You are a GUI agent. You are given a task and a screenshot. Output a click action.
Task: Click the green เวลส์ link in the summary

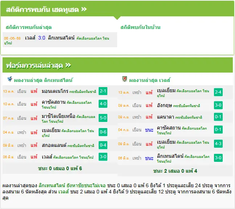pyautogui.click(x=63, y=192)
